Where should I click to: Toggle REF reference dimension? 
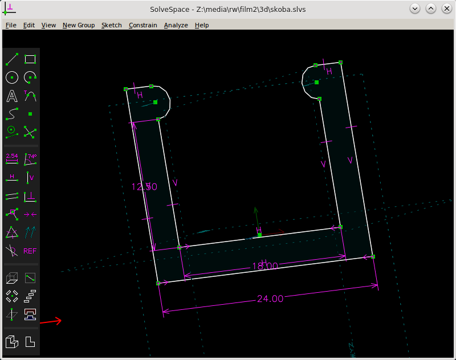tap(30, 251)
